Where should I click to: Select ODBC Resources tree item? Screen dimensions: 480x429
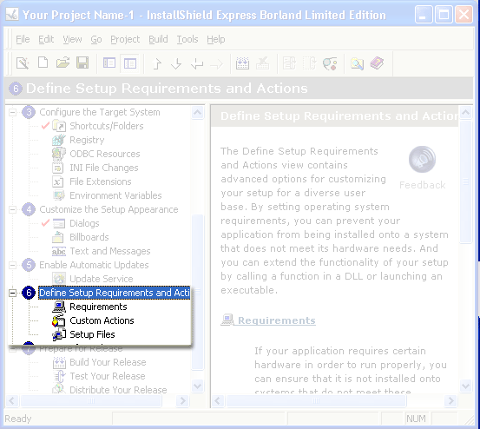[x=105, y=154]
